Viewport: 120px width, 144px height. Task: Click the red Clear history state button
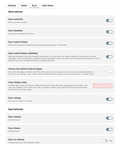tap(103, 86)
